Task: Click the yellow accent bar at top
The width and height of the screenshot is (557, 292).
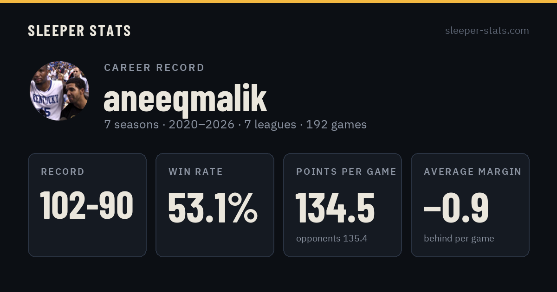Action: [x=278, y=1]
